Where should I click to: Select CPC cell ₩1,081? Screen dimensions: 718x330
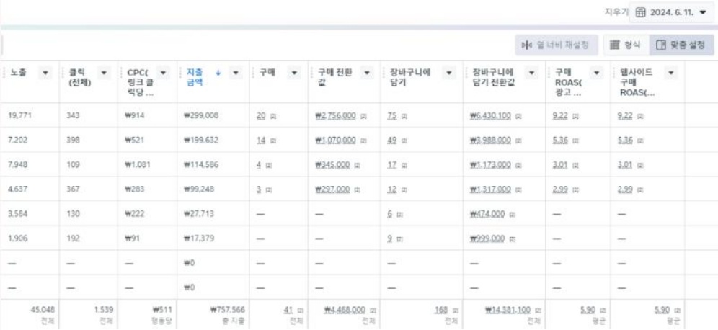click(138, 165)
